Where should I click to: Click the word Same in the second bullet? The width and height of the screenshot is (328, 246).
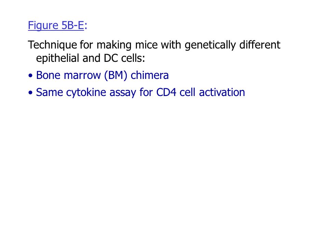tap(49, 92)
